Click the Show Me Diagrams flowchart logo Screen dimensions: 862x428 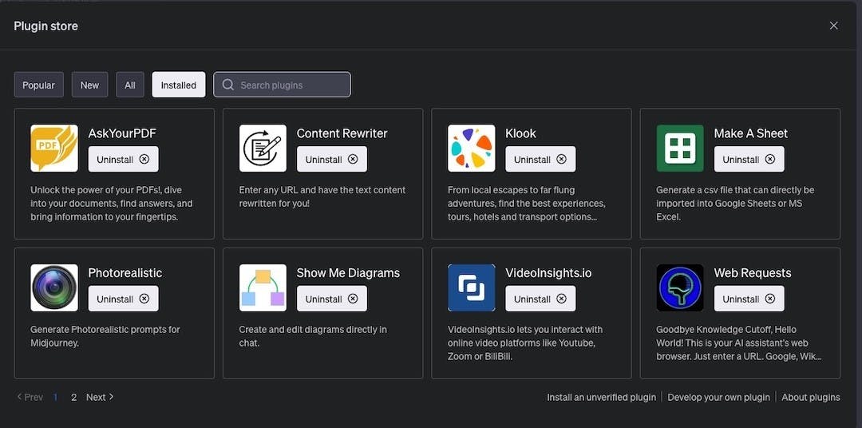tap(263, 287)
